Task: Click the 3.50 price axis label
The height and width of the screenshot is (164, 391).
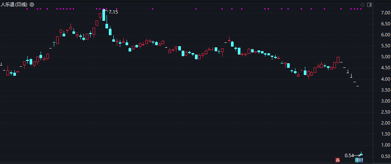Action: 386,90
